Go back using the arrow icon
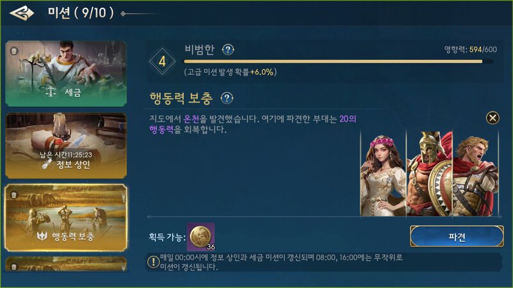This screenshot has height=288, width=513. tap(22, 13)
